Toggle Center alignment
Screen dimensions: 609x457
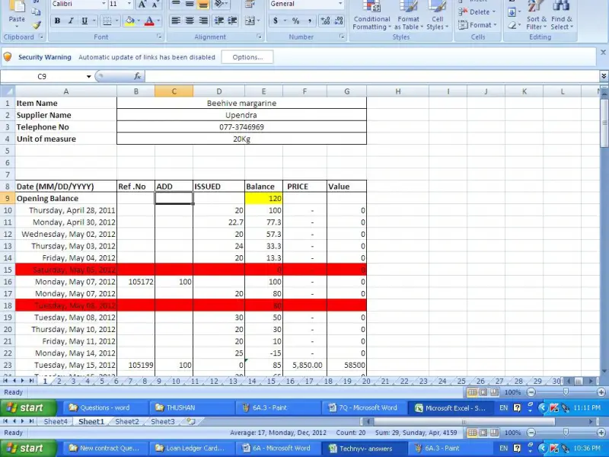190,21
